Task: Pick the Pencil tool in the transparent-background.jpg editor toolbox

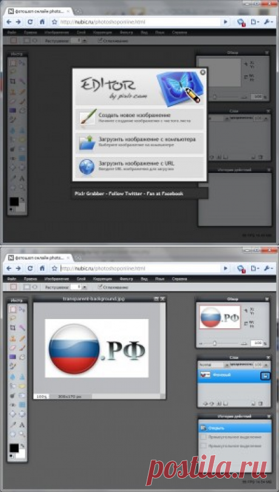Action: 22,339
